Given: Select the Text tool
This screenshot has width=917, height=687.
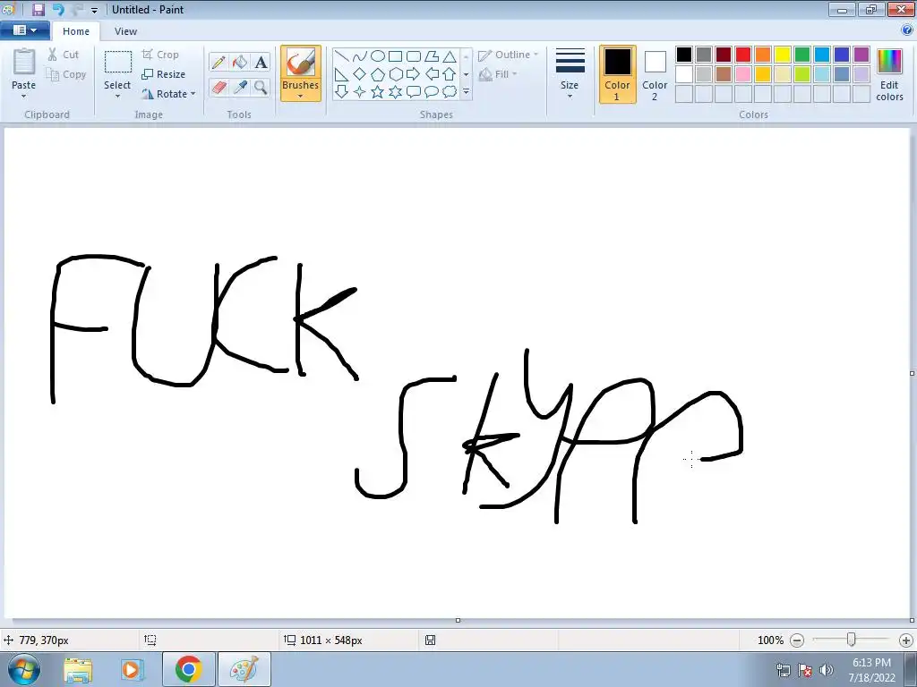Looking at the screenshot, I should (x=261, y=62).
